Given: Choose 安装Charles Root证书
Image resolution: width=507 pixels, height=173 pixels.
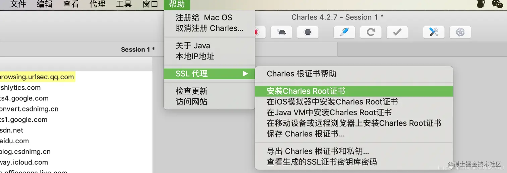Looking at the screenshot, I should click(354, 91).
